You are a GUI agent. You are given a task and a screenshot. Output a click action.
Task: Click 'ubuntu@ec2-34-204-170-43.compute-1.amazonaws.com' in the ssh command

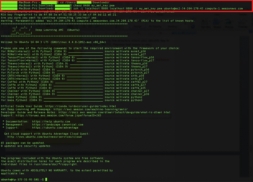(203, 9)
